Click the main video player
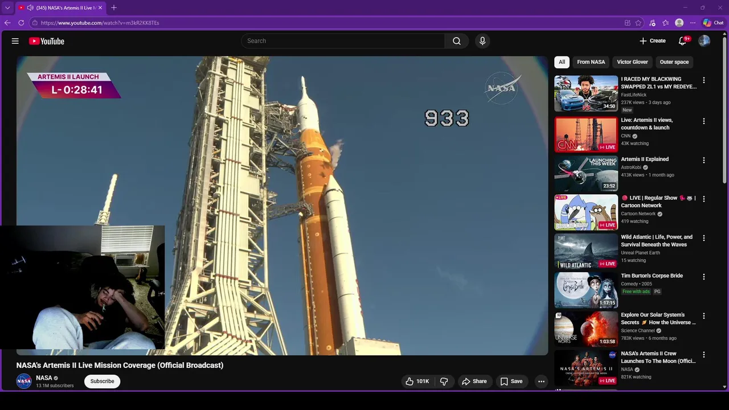This screenshot has height=410, width=729. point(282,205)
